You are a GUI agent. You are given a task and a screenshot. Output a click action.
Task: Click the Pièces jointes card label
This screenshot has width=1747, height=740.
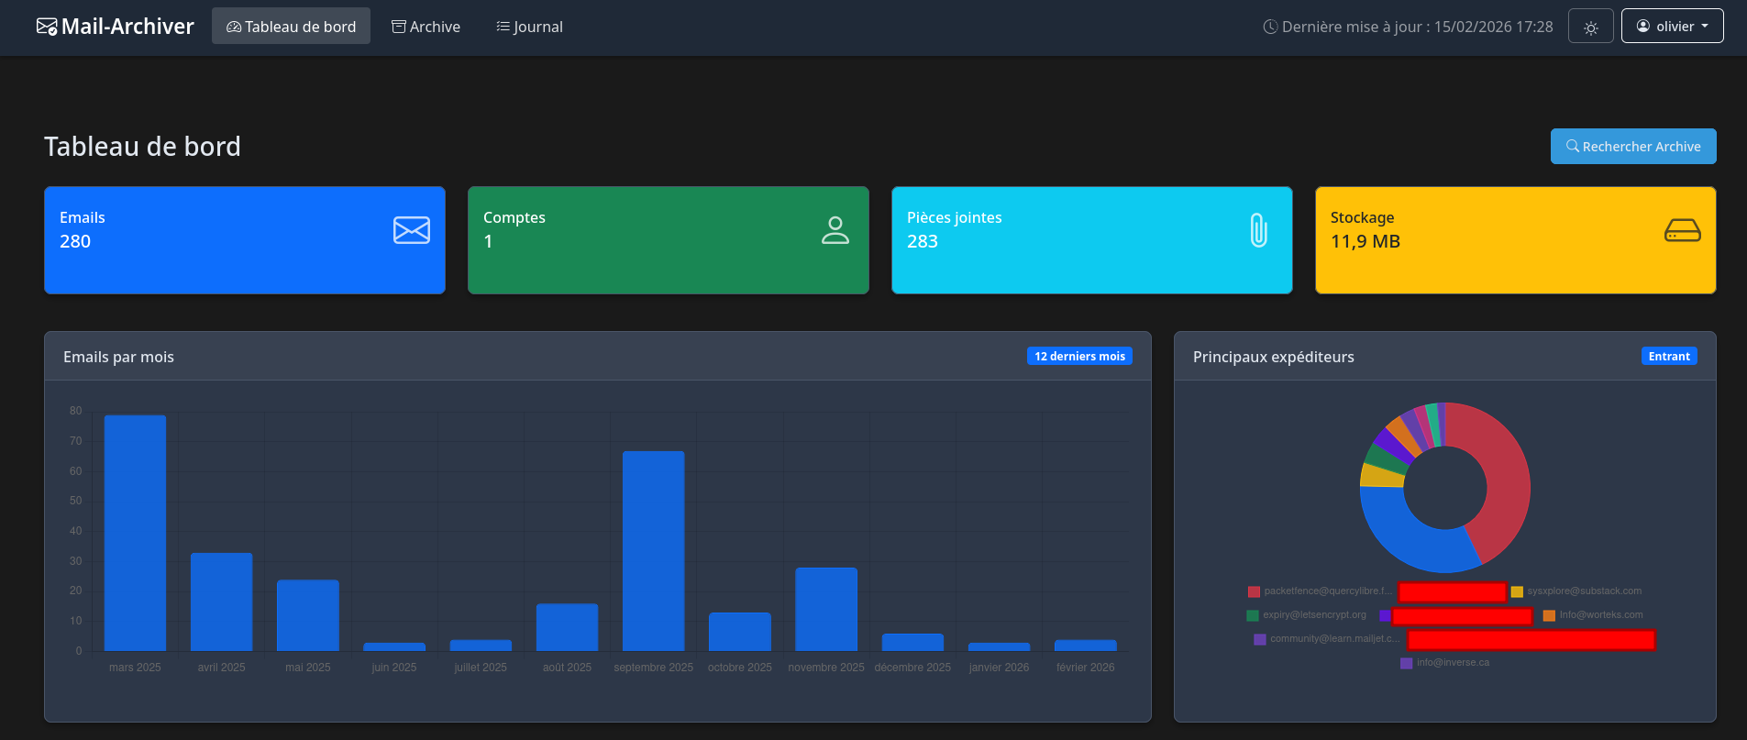pos(954,217)
